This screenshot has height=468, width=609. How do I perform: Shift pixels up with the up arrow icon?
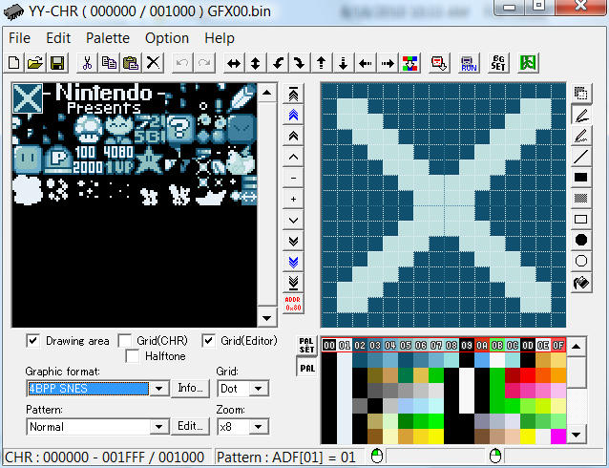pyautogui.click(x=321, y=63)
